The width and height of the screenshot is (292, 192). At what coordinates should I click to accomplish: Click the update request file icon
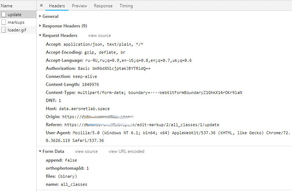coord(4,15)
